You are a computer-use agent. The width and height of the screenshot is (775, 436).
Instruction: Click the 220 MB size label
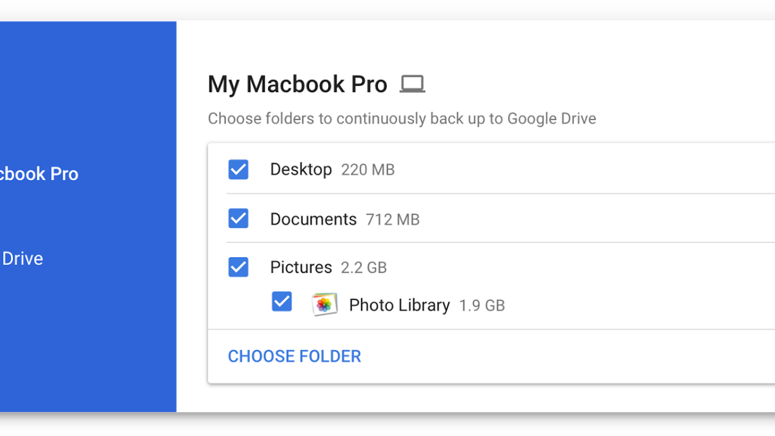tap(367, 170)
